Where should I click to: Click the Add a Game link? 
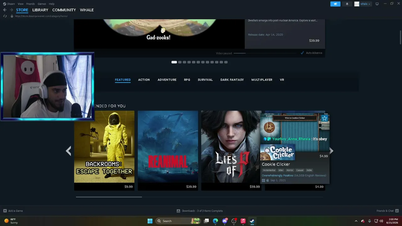[15, 211]
